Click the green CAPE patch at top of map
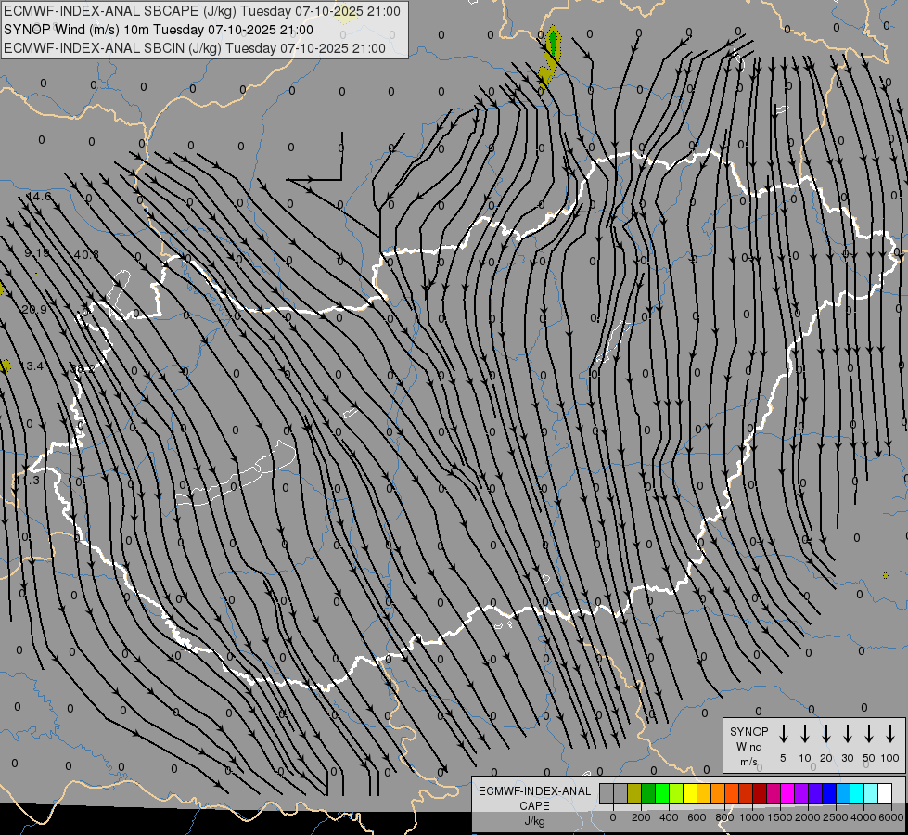 (554, 41)
